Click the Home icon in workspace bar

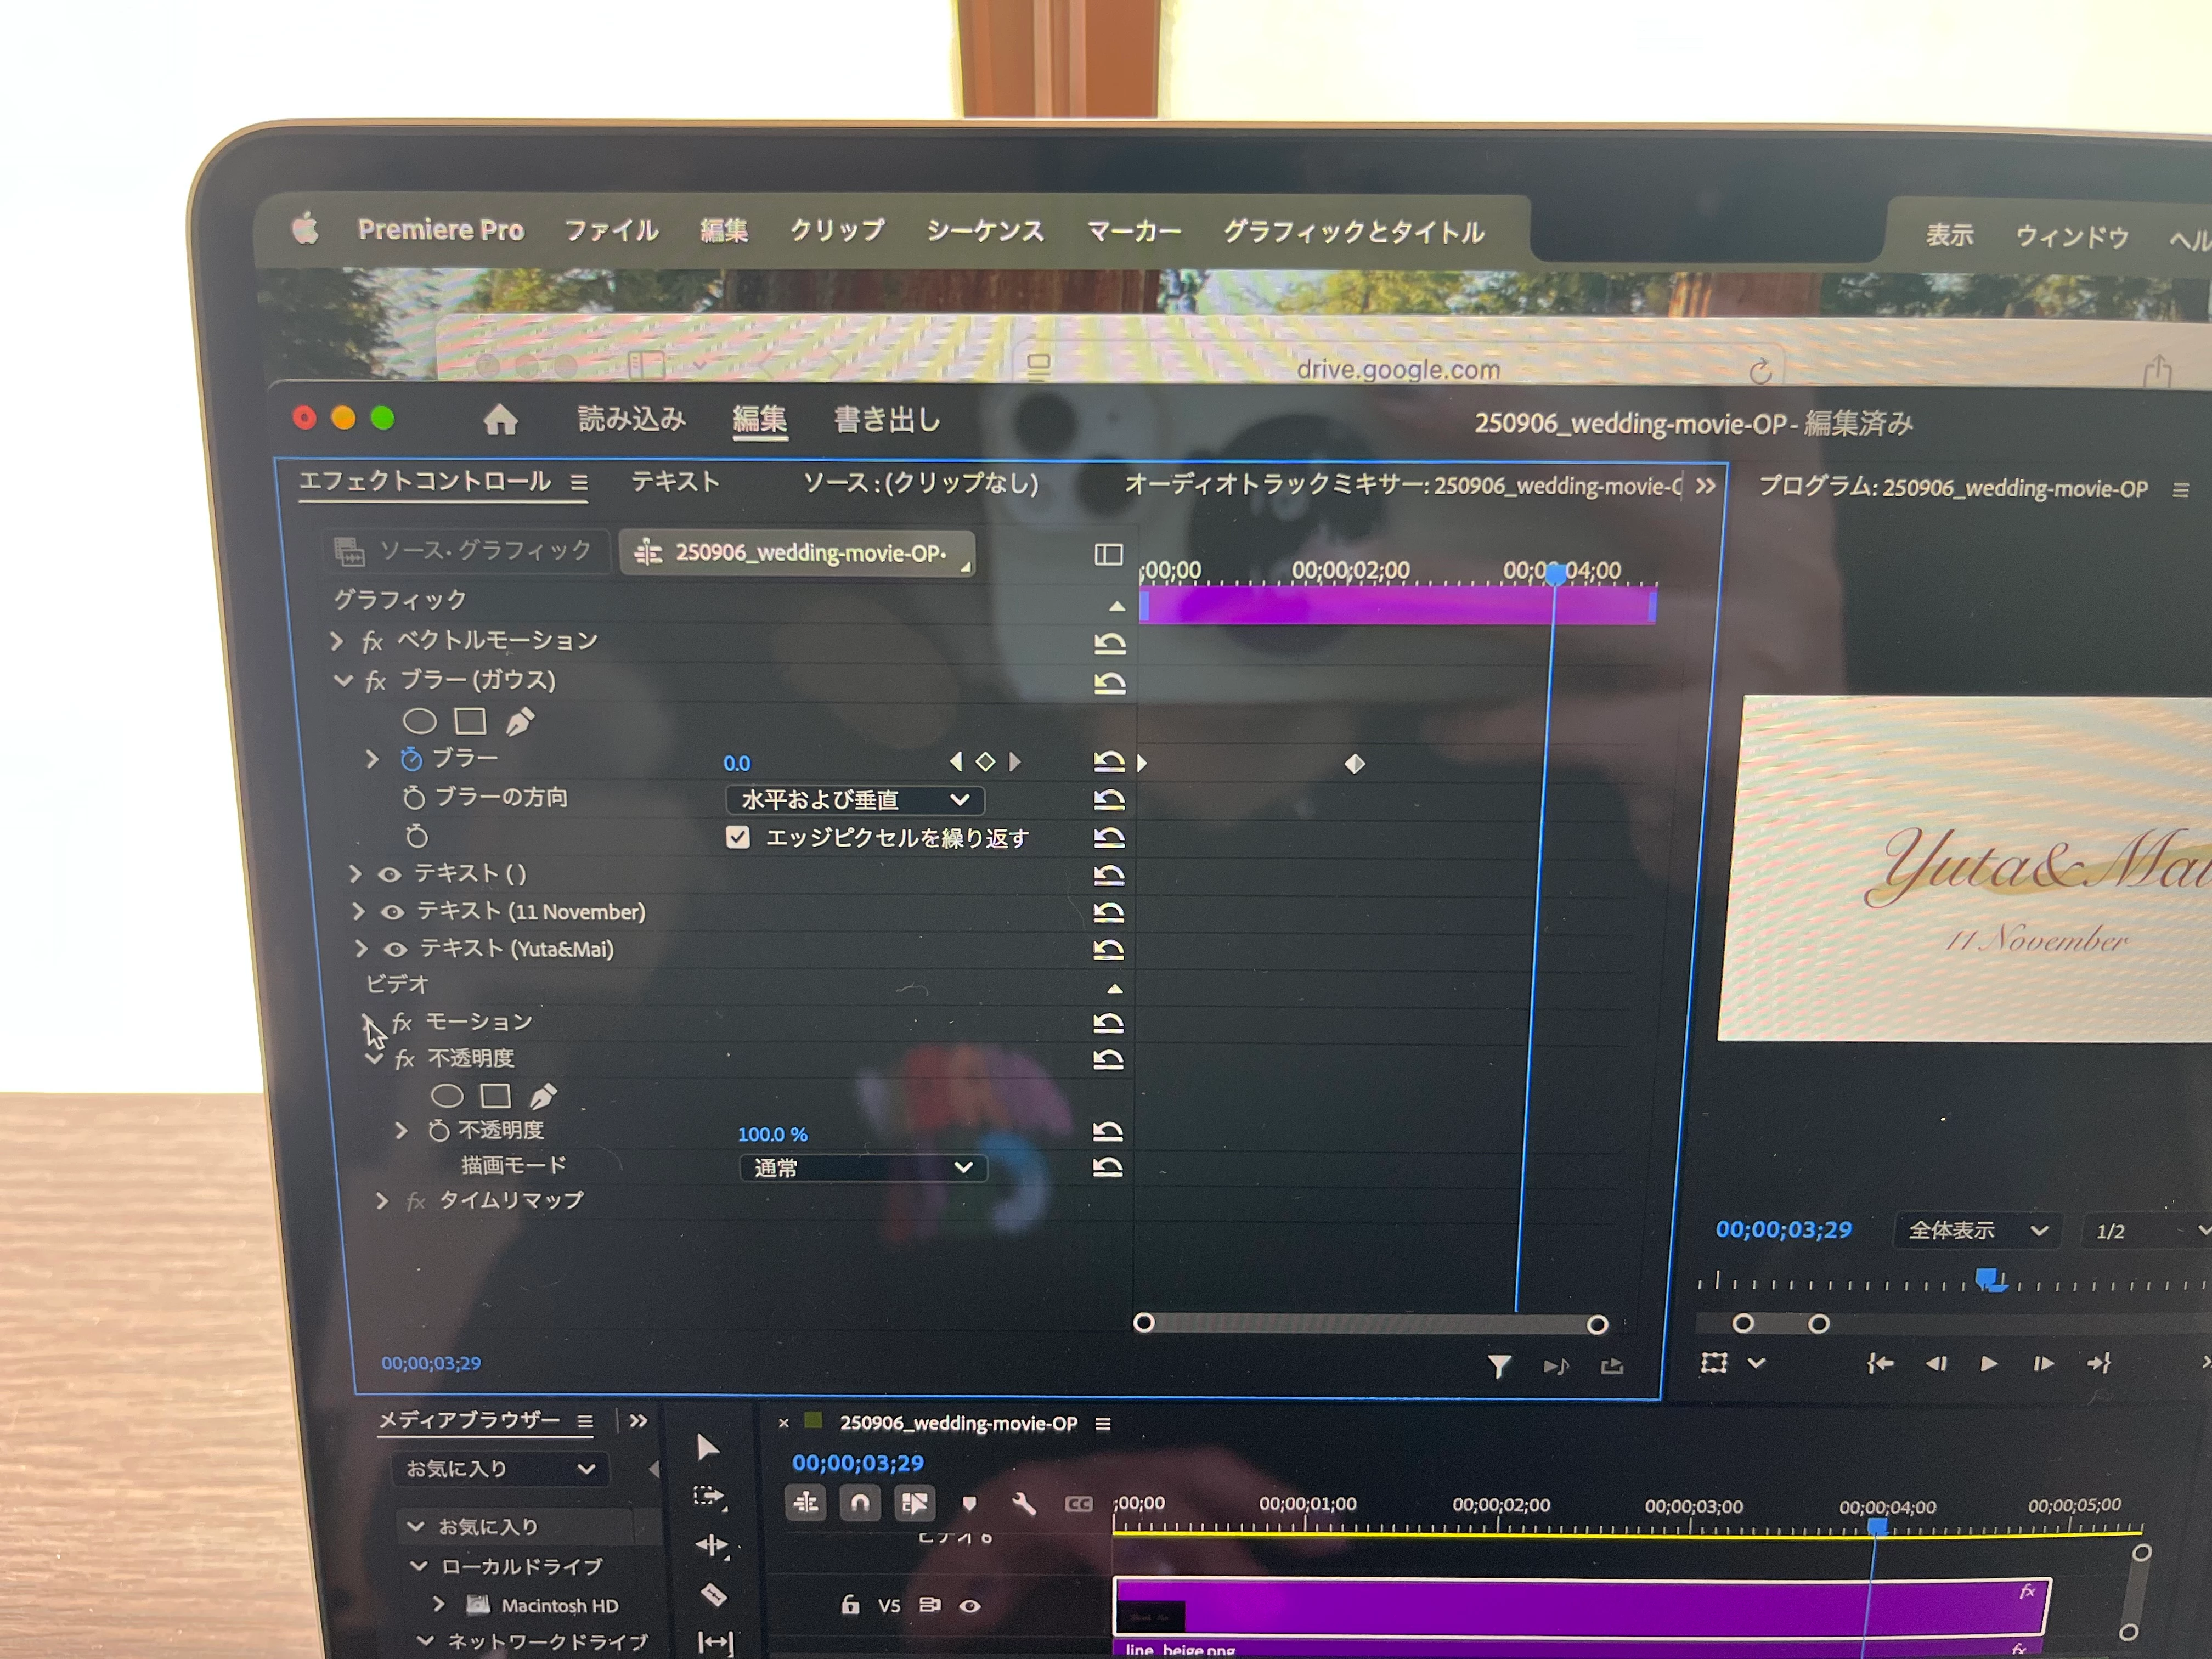coord(500,420)
